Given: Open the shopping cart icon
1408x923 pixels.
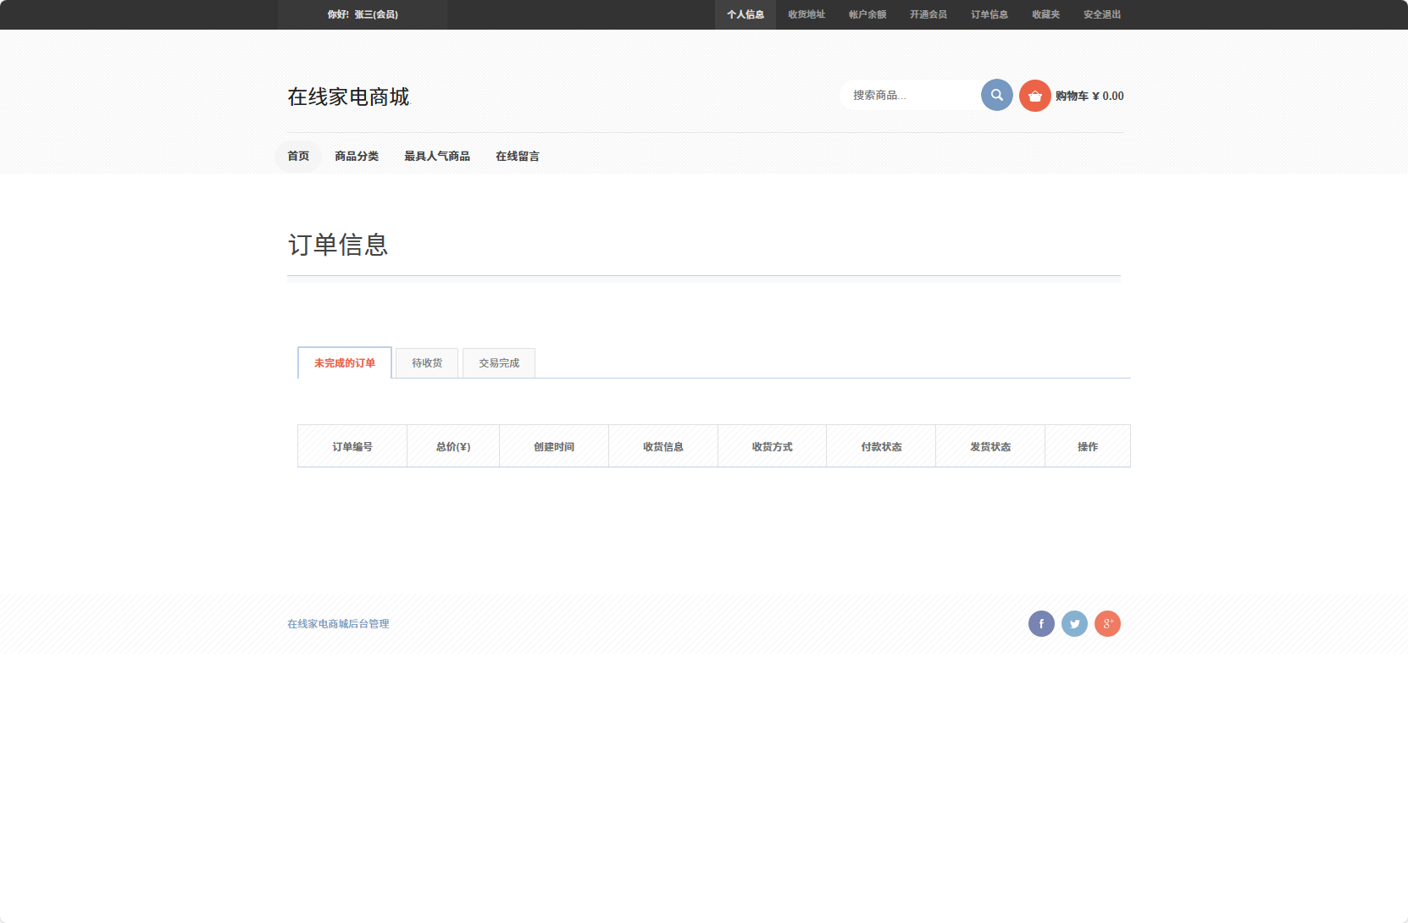Looking at the screenshot, I should pos(1034,95).
